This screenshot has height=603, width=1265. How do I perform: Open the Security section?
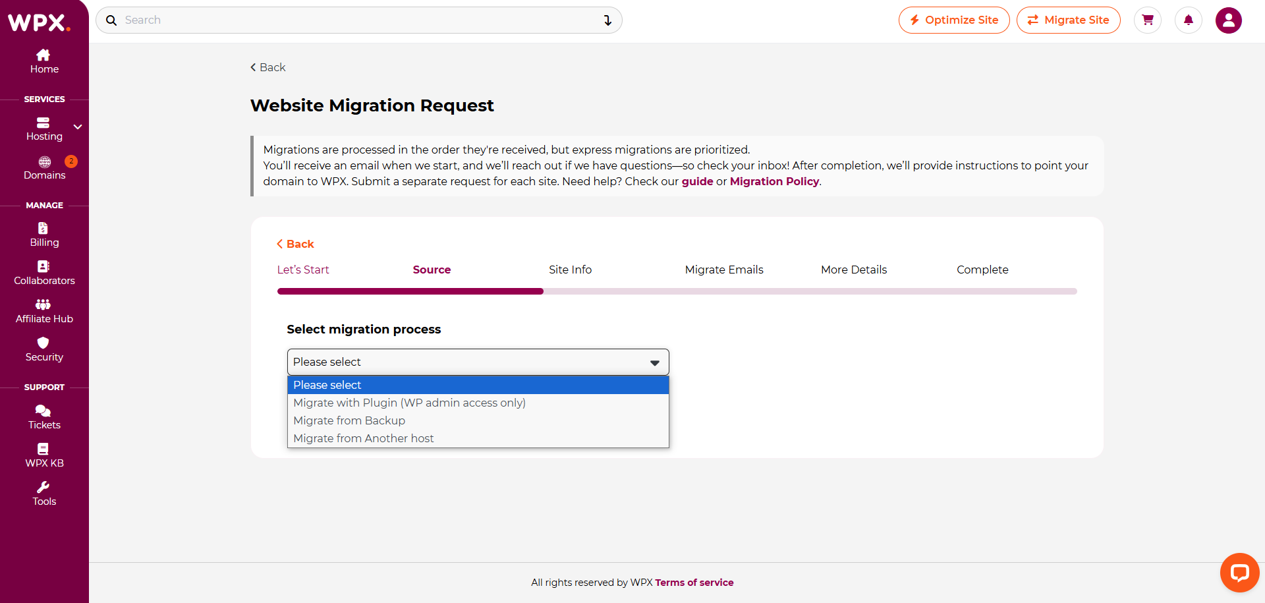tap(44, 350)
